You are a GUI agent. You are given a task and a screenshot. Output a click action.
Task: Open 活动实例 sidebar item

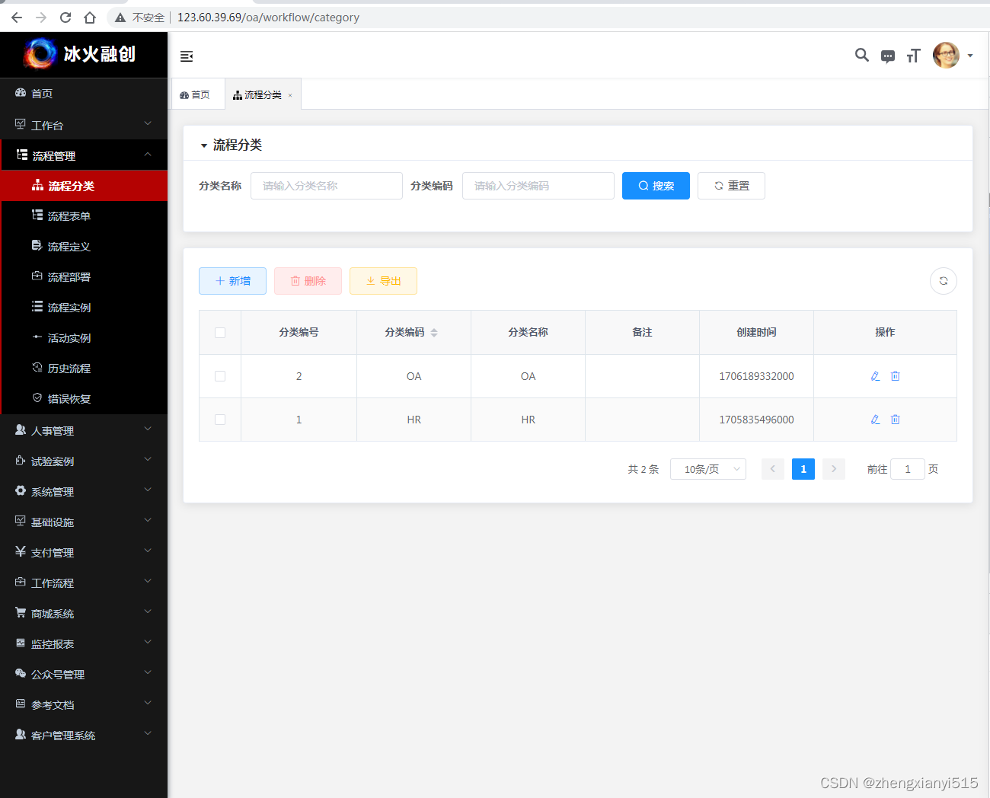(x=84, y=338)
